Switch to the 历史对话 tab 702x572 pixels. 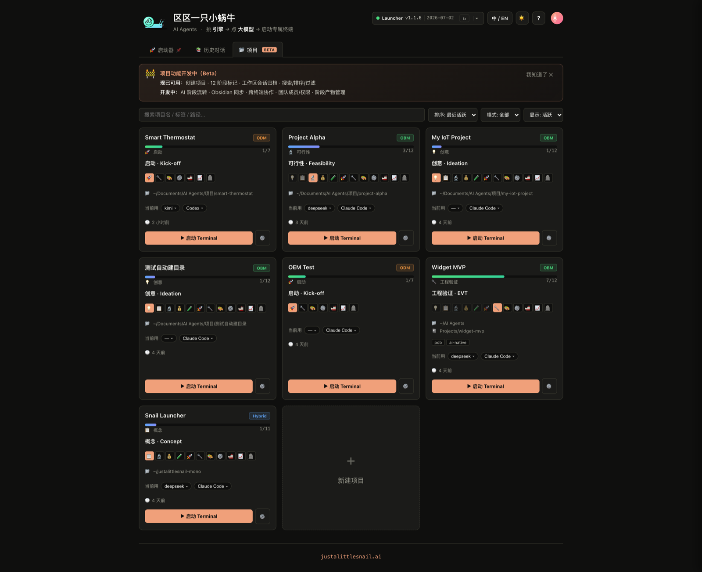pyautogui.click(x=211, y=50)
